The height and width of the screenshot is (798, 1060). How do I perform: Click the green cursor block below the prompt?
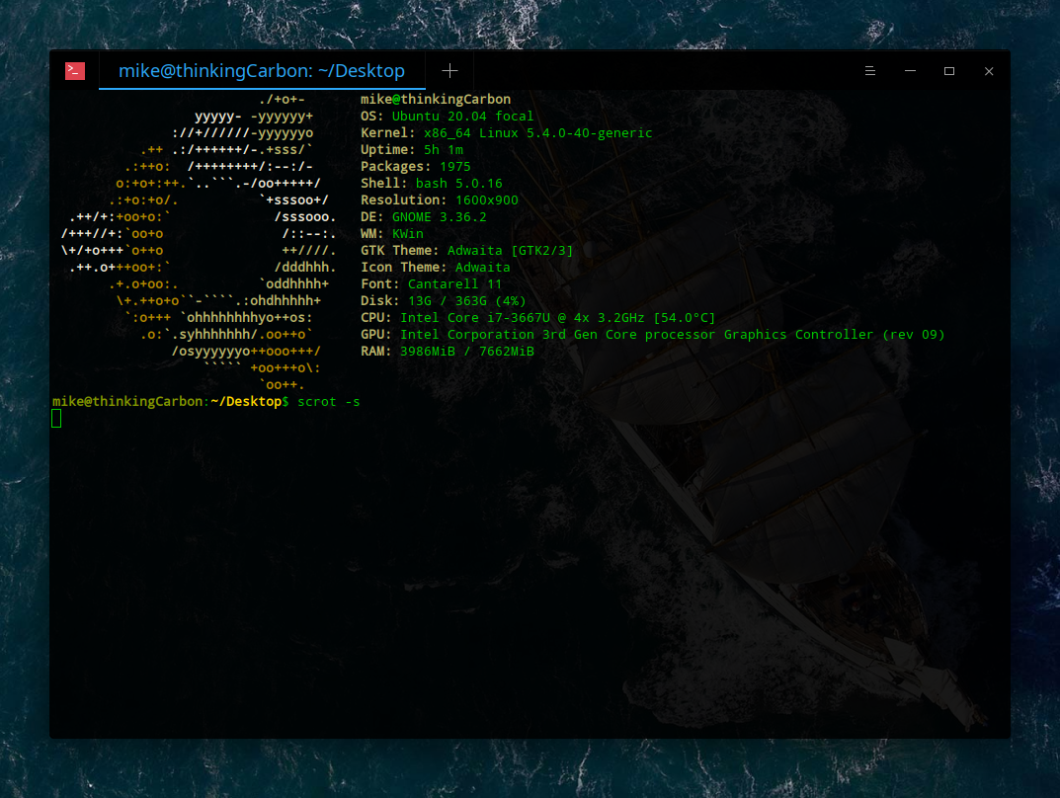56,419
